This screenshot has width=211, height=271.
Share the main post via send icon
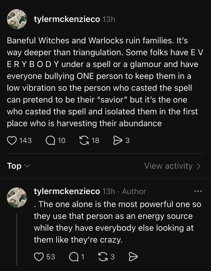click(117, 140)
